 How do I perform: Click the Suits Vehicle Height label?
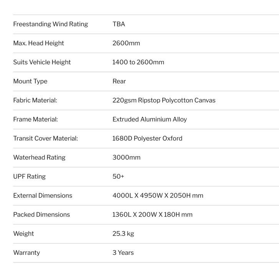click(42, 62)
